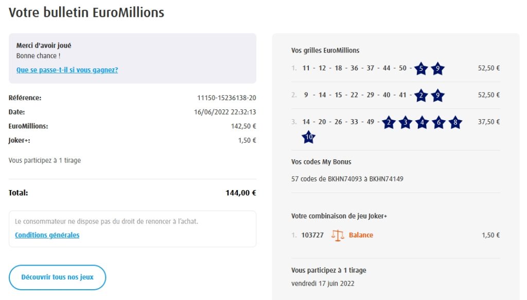Click star number 5 in the first grid

(x=421, y=68)
